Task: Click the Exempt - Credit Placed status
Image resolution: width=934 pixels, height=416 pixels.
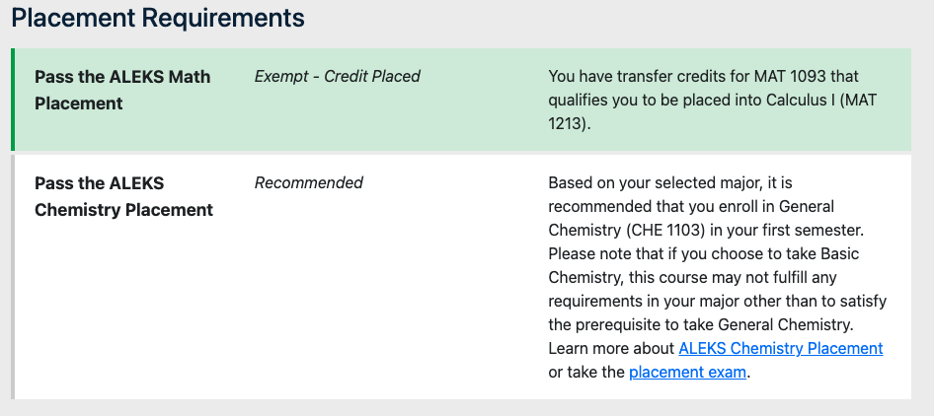Action: pos(338,77)
